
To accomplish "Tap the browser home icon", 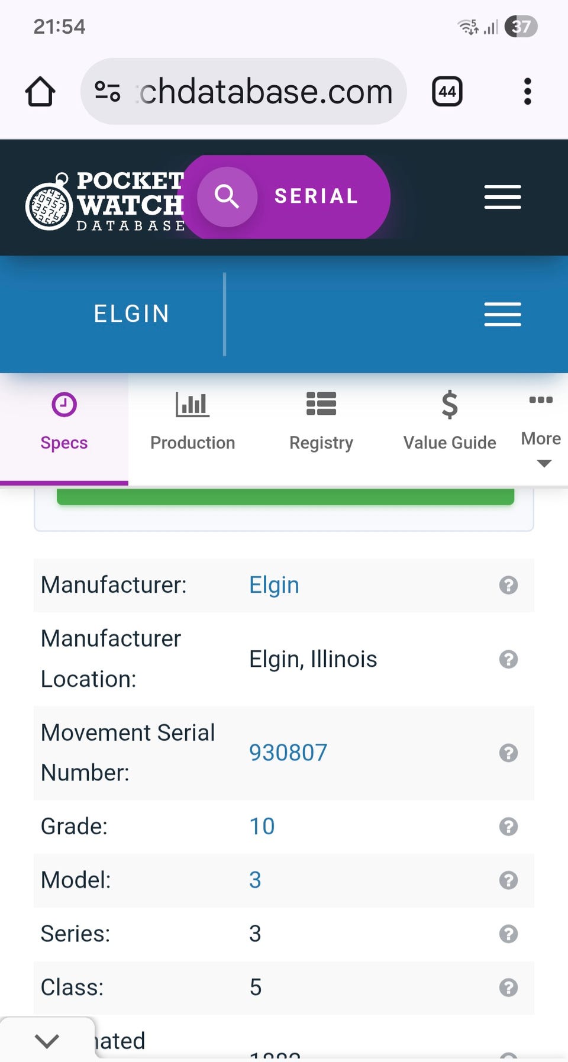I will [40, 92].
